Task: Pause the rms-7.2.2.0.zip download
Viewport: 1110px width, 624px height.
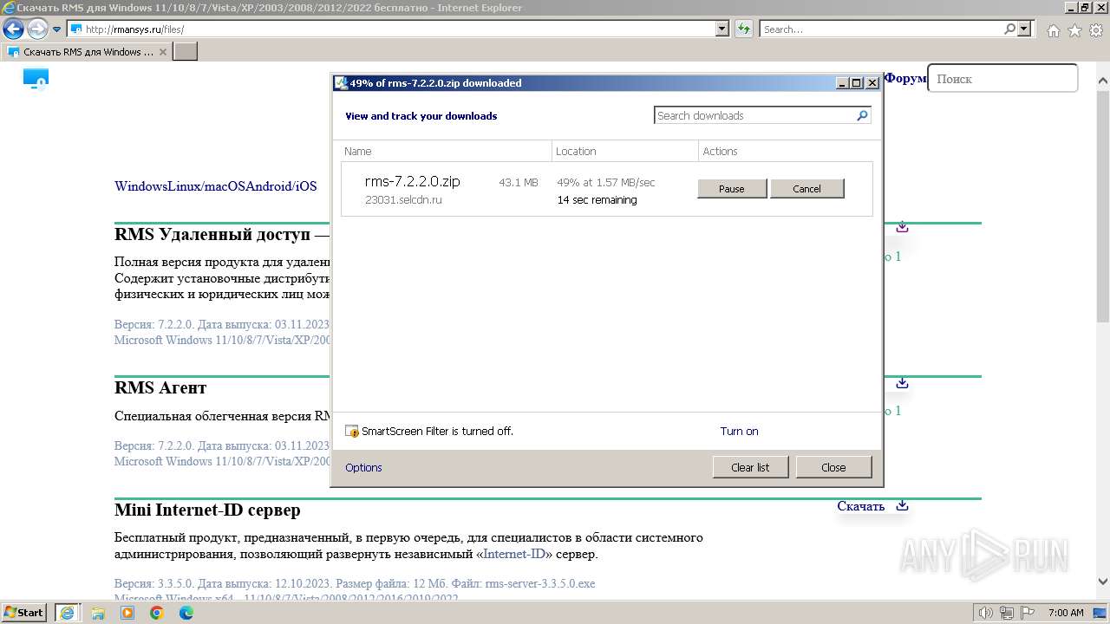Action: pos(732,188)
